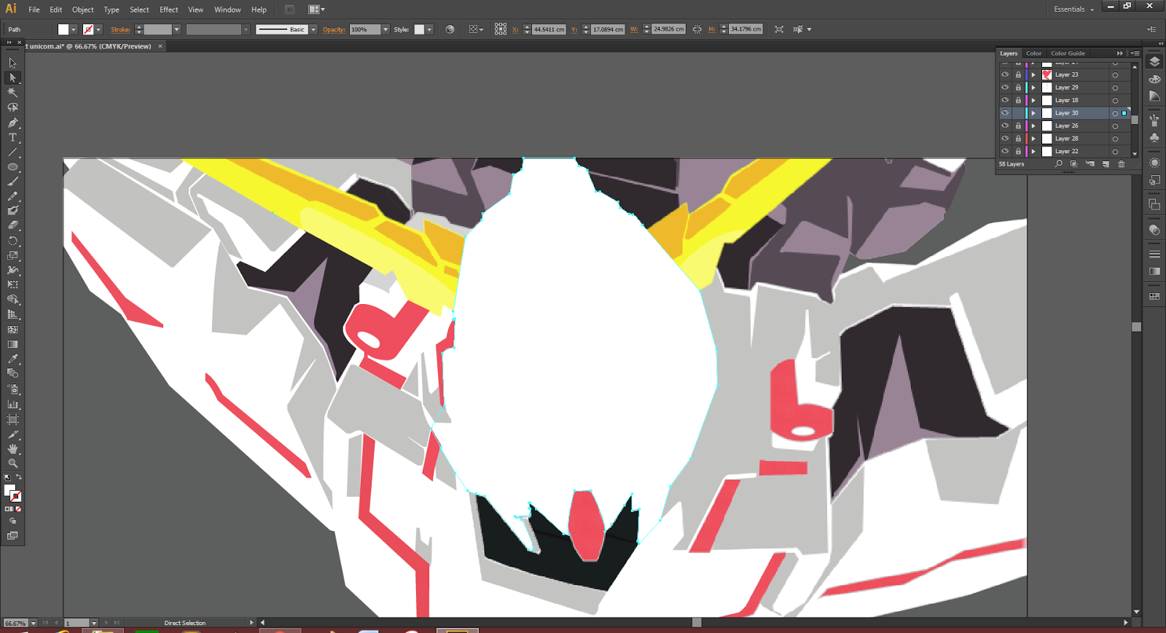Click the Opacity panel link
The image size is (1166, 633).
click(x=334, y=29)
